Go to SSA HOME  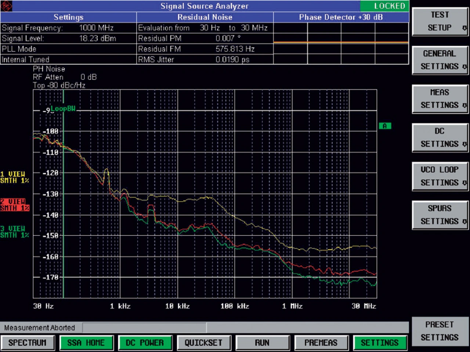point(86,343)
